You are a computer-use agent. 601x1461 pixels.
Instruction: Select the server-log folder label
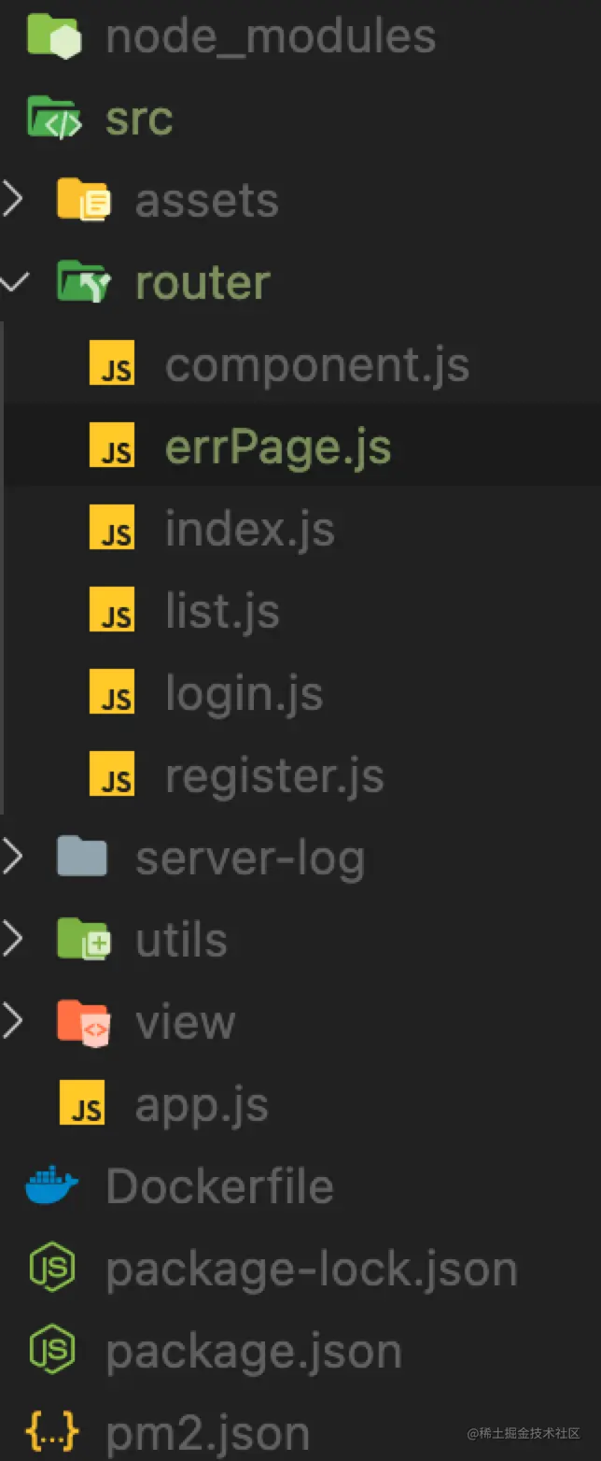click(250, 858)
